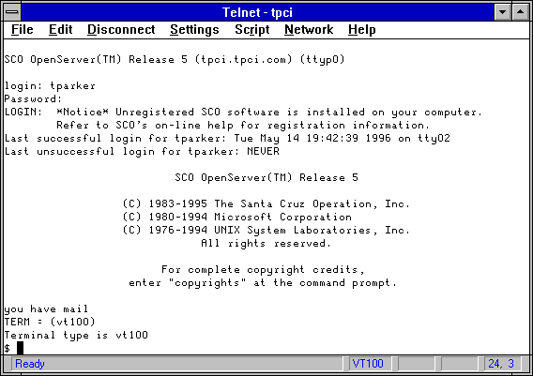Minimize the Telnet window with down arrow
The height and width of the screenshot is (376, 533).
click(x=502, y=12)
